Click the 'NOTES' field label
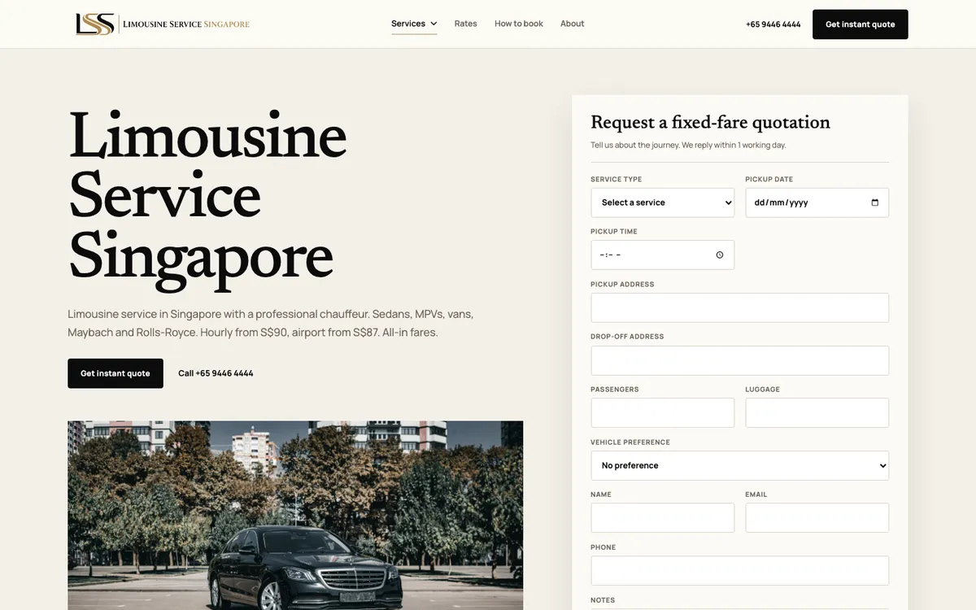The image size is (976, 610). [603, 599]
